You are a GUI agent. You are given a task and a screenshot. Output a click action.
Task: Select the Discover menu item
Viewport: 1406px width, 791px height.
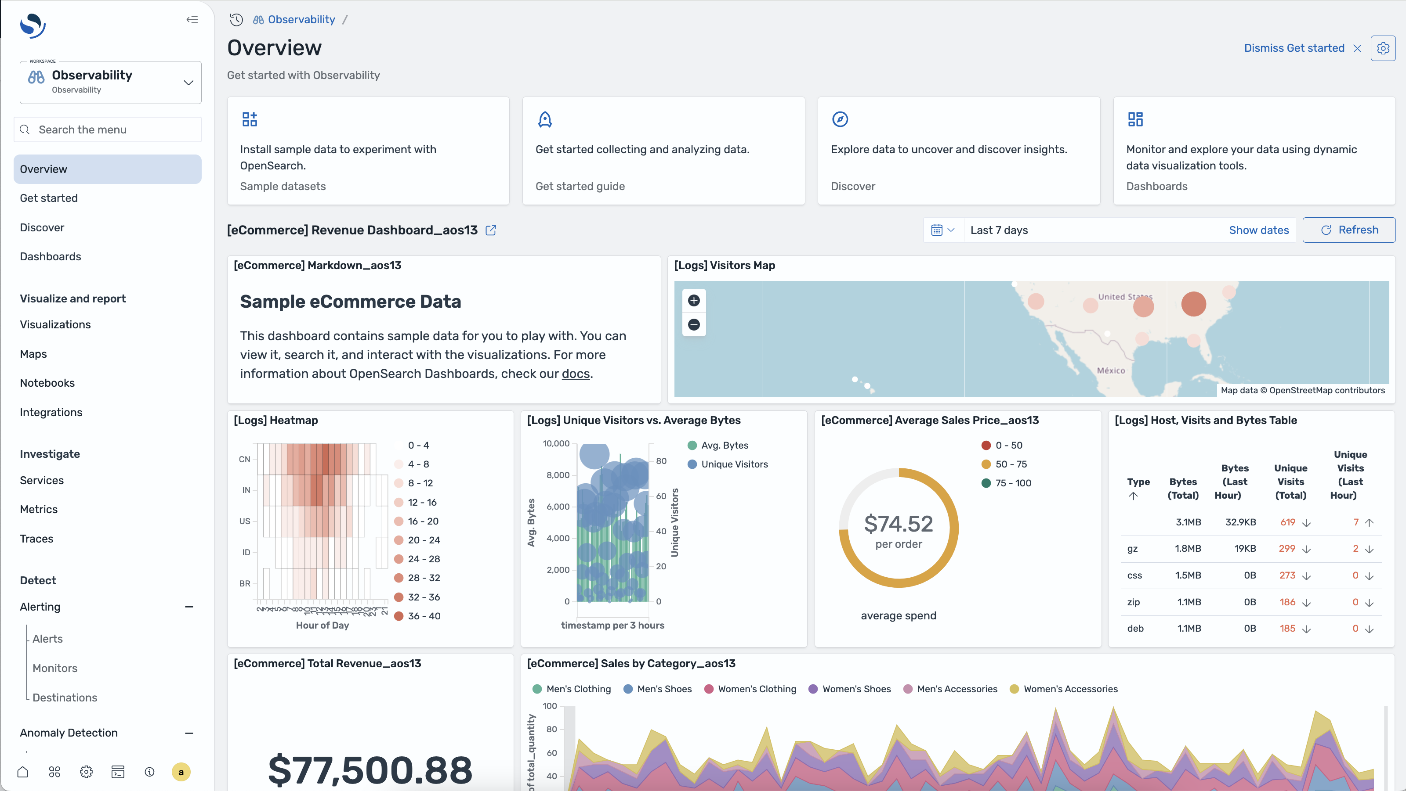coord(42,227)
